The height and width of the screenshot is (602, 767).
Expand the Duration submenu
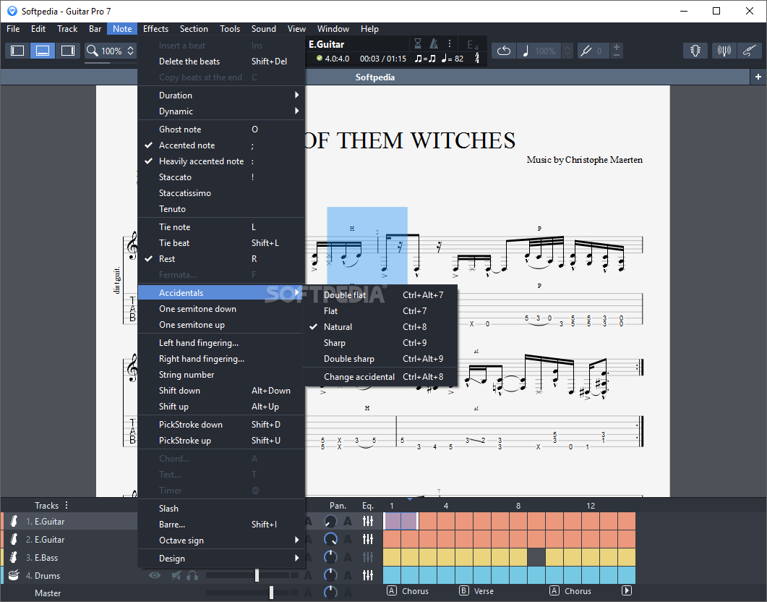pyautogui.click(x=221, y=96)
